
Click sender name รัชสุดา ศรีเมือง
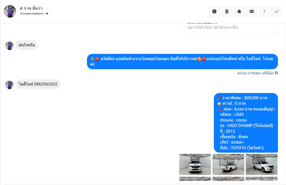coord(262,73)
